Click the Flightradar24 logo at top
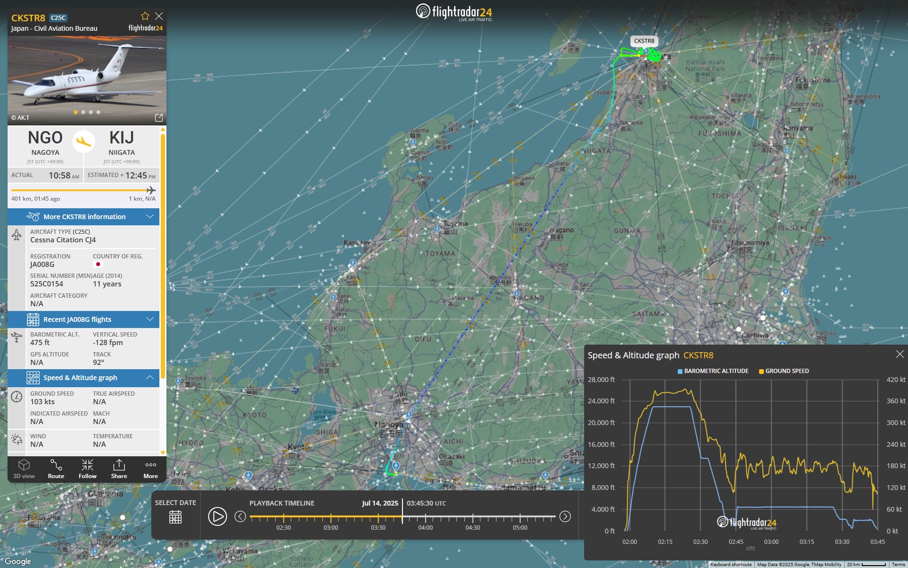The height and width of the screenshot is (568, 908). point(454,12)
